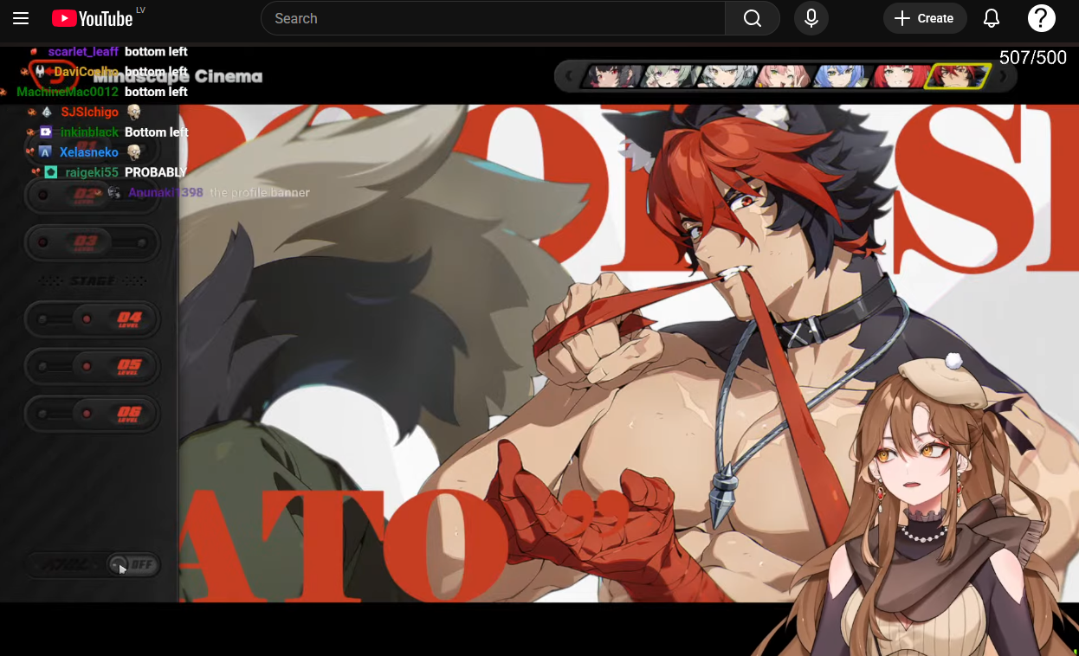Click chat username SJSIchigo
Viewport: 1079px width, 656px height.
pos(89,112)
